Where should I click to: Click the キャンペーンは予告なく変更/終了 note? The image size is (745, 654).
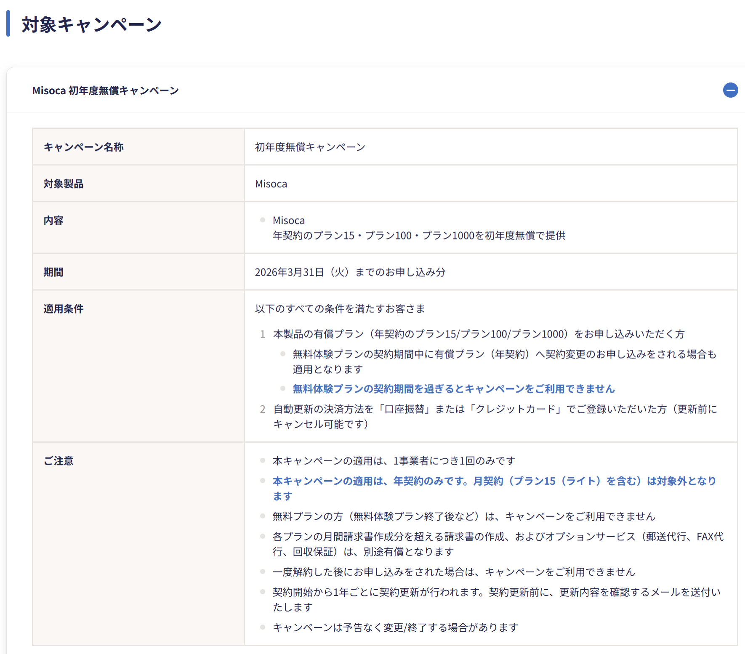click(395, 627)
